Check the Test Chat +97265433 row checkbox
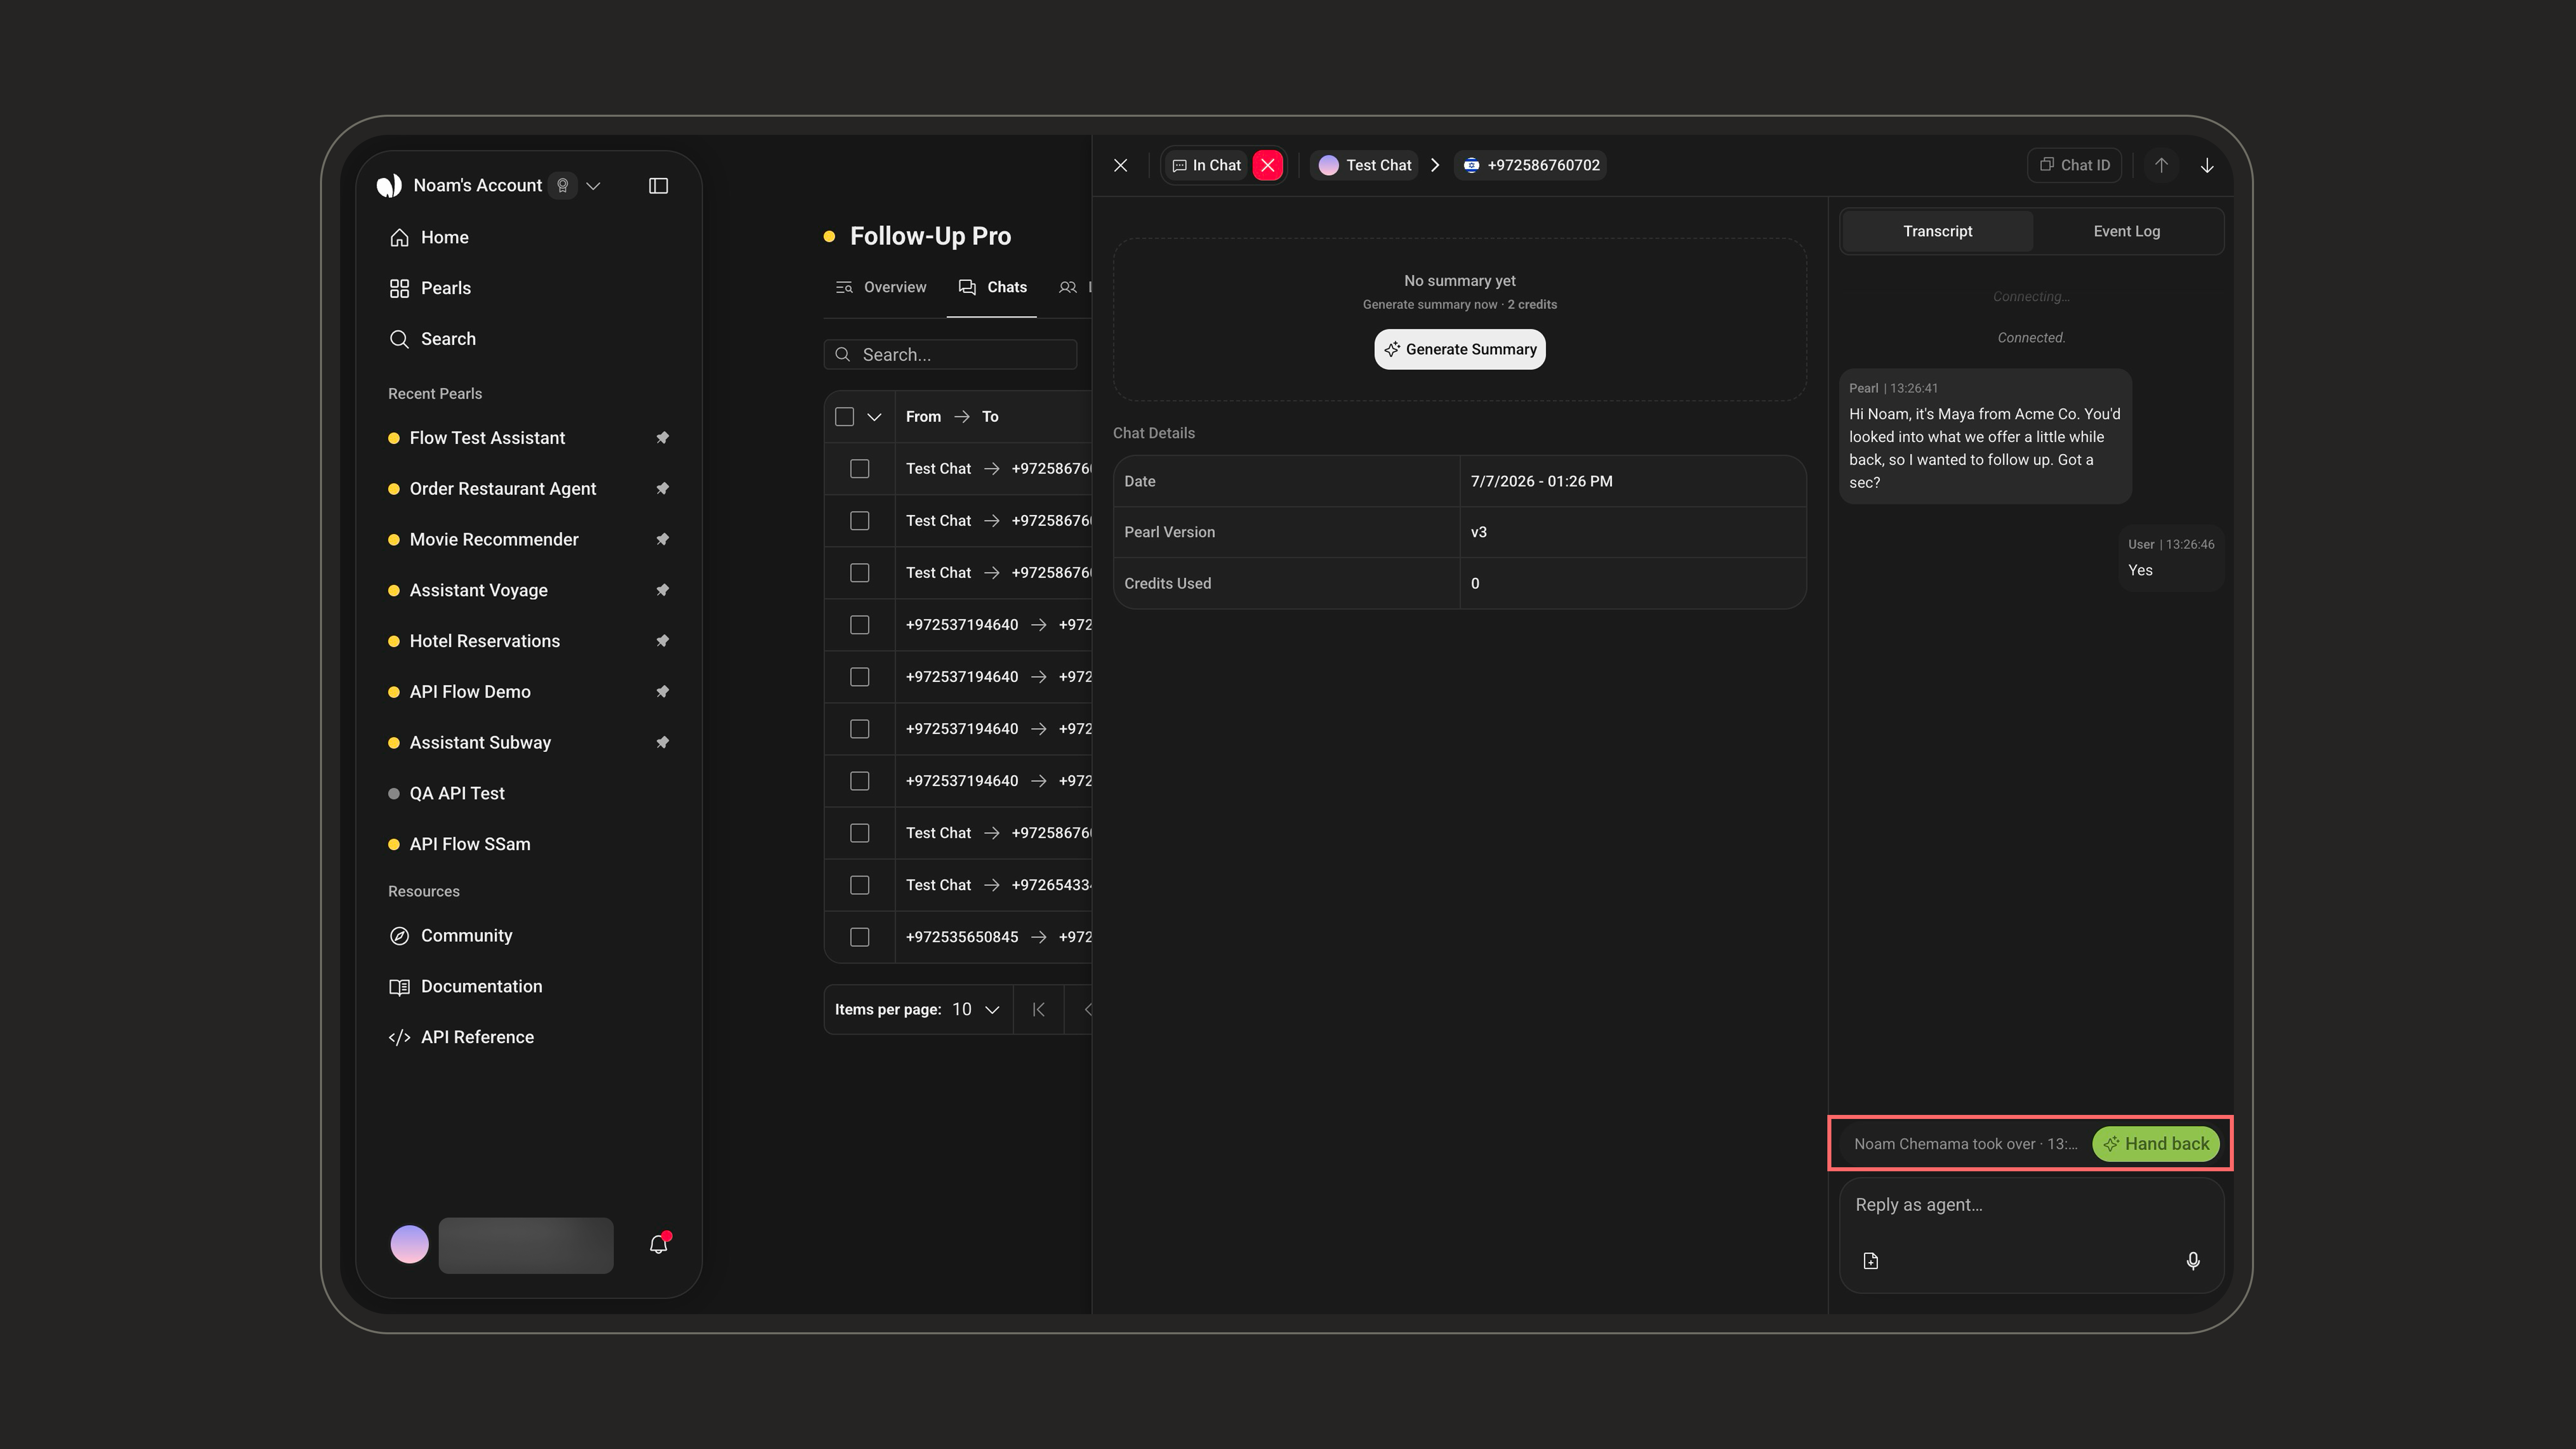The image size is (2576, 1449). [x=860, y=885]
